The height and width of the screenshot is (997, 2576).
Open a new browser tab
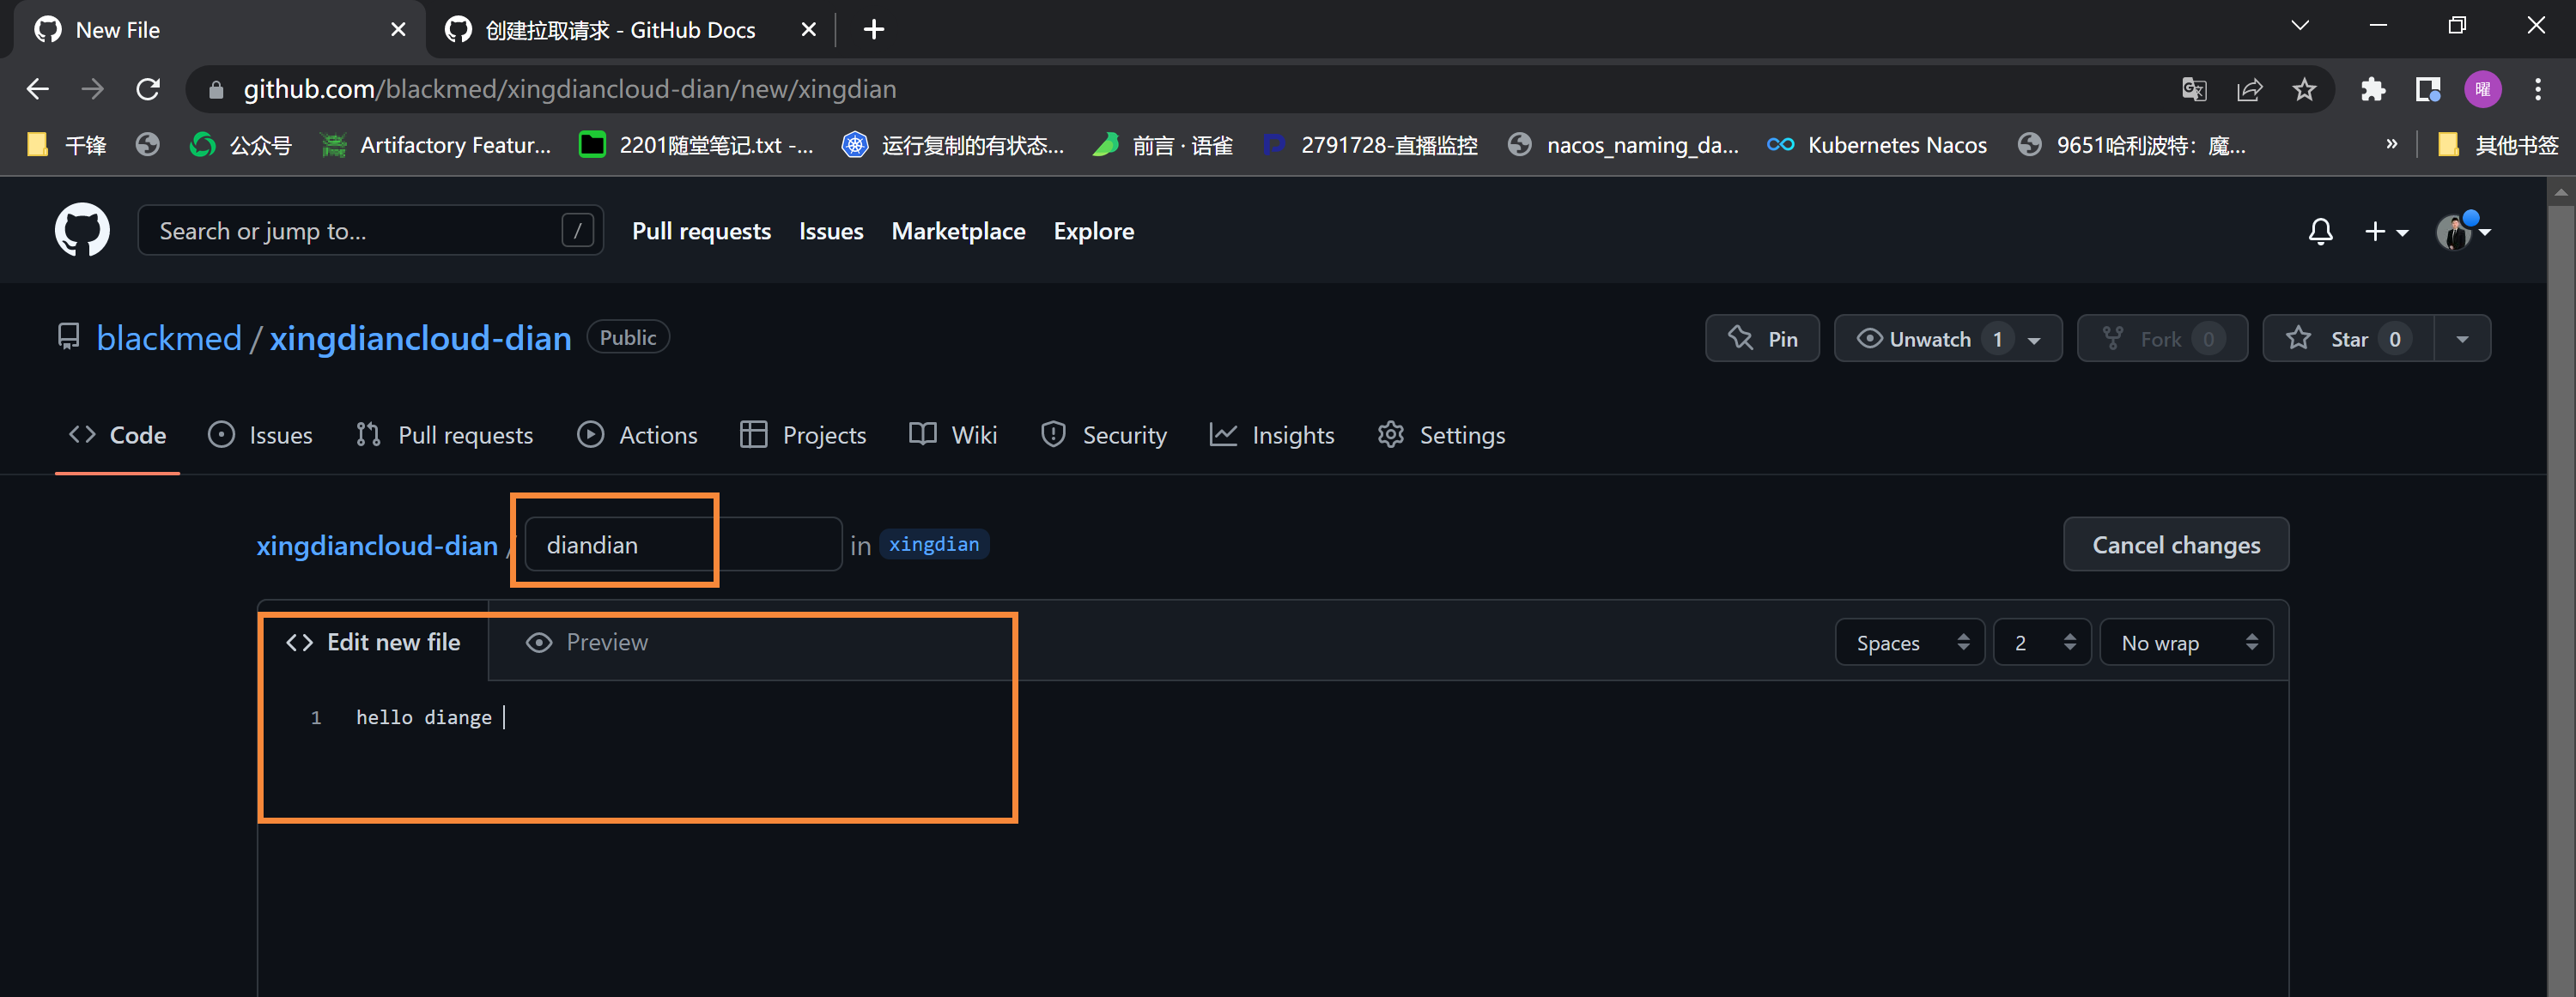pos(873,29)
